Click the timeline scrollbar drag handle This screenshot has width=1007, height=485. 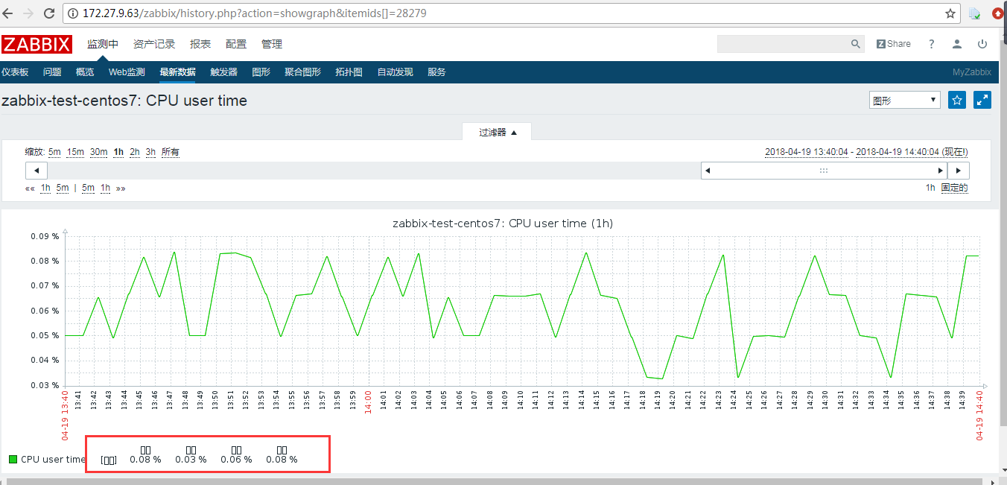coord(823,170)
